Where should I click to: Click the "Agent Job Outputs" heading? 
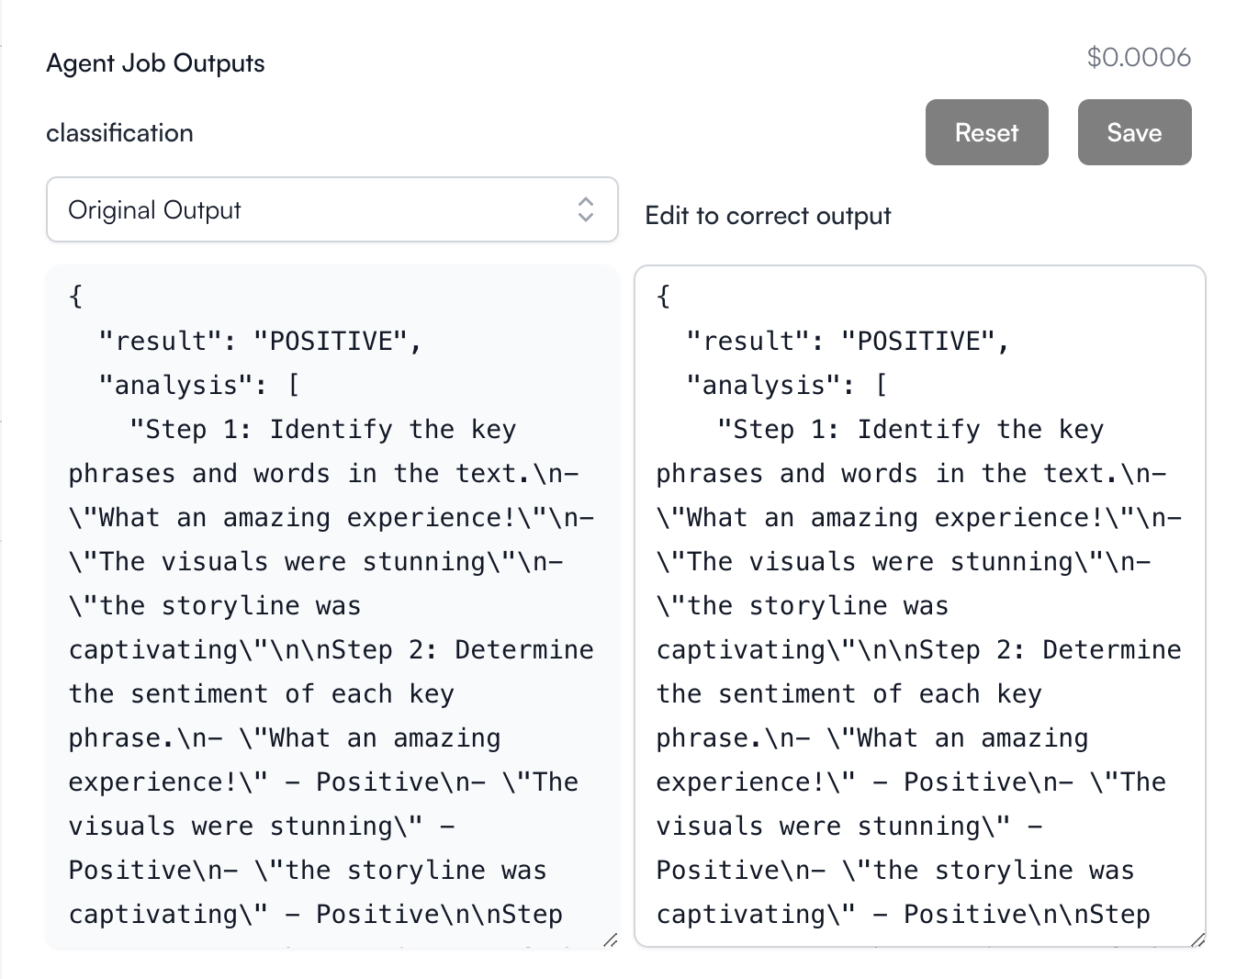coord(155,63)
